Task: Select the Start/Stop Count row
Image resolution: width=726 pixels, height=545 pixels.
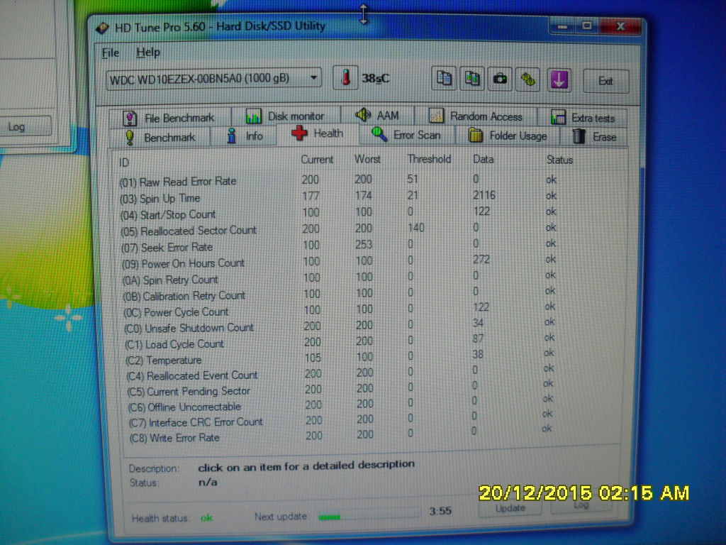Action: [338, 213]
